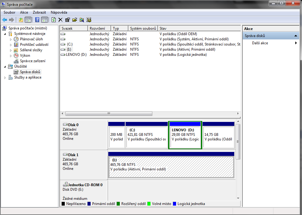Select the LENOVO (D:) 29,00 GB partition block

coord(185,135)
